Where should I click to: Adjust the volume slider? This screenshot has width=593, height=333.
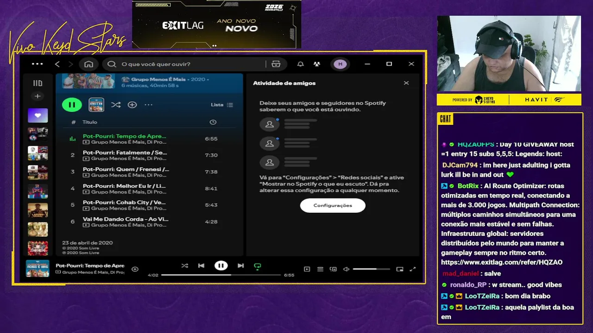pyautogui.click(x=371, y=269)
